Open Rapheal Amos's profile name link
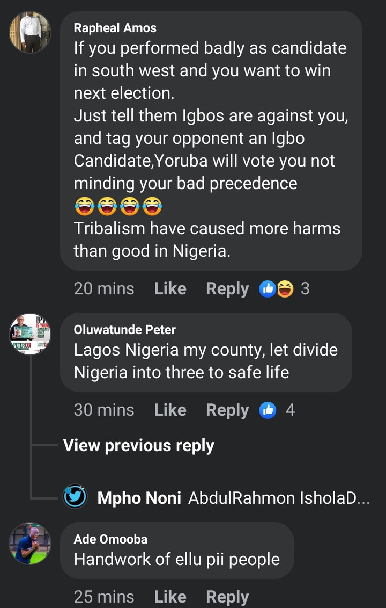The image size is (386, 608). (x=115, y=27)
